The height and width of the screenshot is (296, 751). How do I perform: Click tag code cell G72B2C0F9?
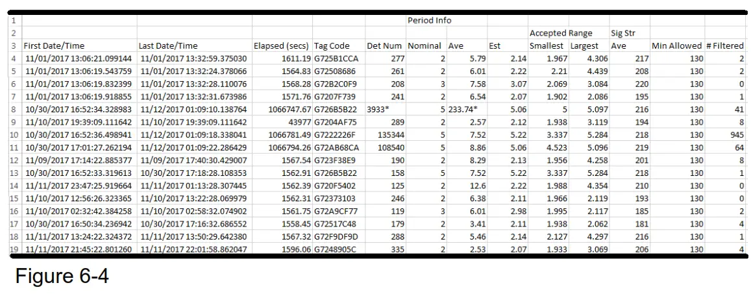click(339, 84)
